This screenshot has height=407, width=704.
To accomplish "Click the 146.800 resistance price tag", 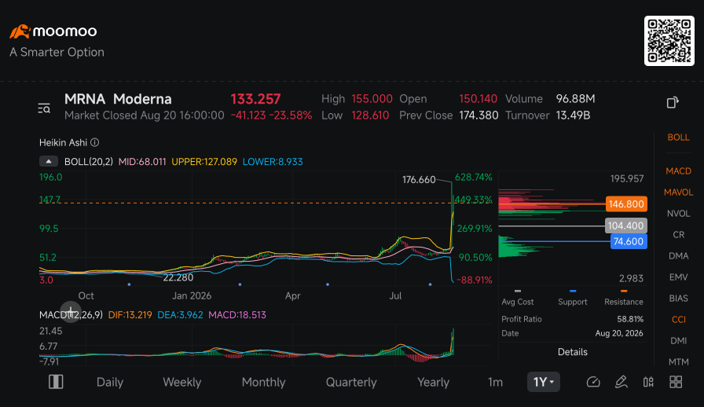I will tap(626, 204).
